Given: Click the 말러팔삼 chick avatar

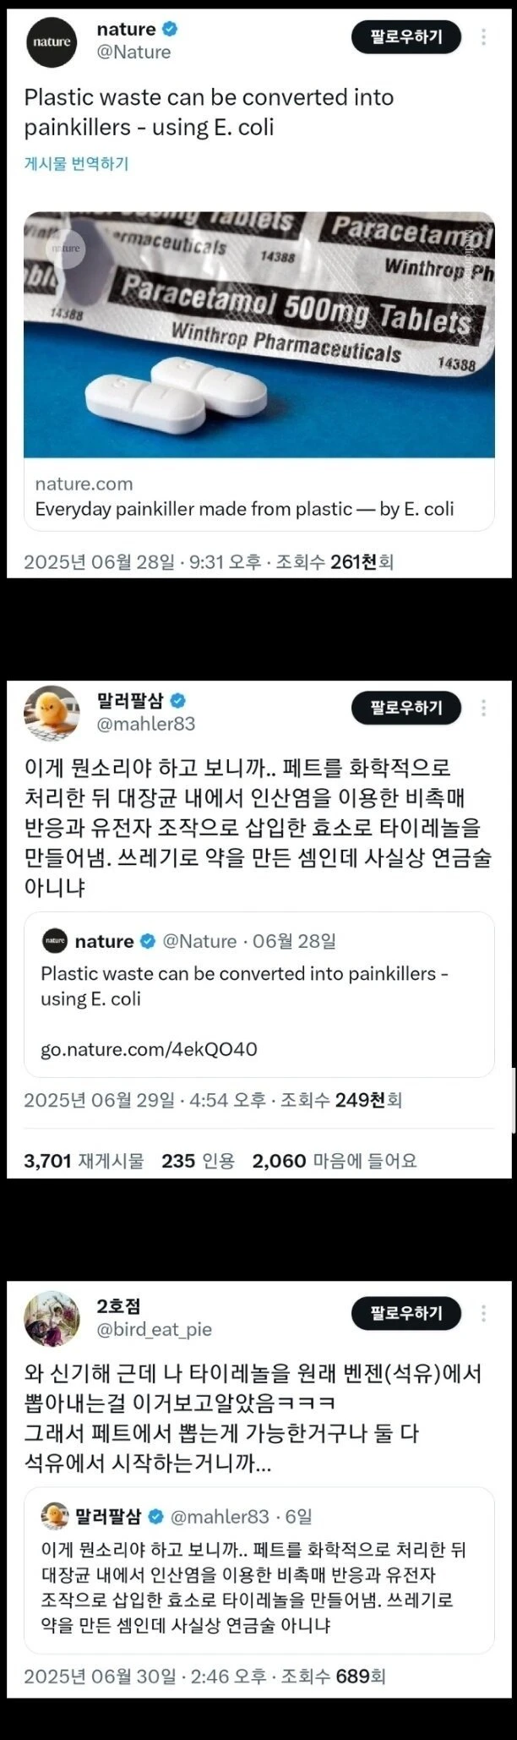Looking at the screenshot, I should 52,711.
